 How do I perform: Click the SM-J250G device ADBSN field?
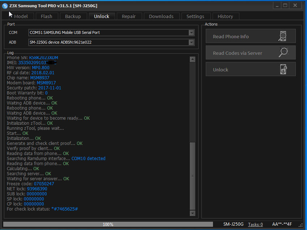111,43
